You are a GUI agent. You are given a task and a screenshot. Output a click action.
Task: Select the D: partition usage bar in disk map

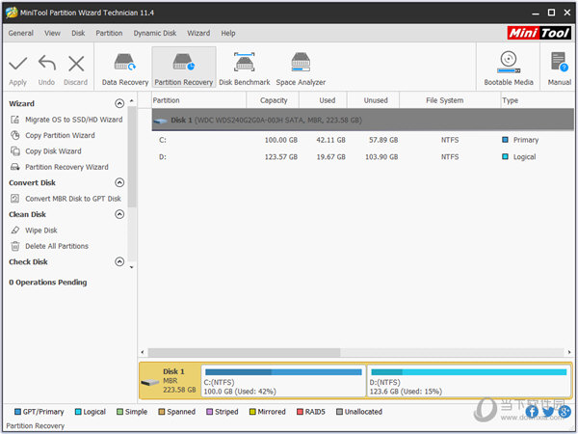469,372
